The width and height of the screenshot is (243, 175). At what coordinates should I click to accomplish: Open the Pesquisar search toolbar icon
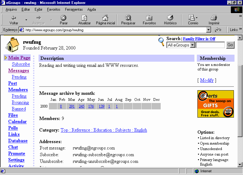pyautogui.click(x=128, y=18)
